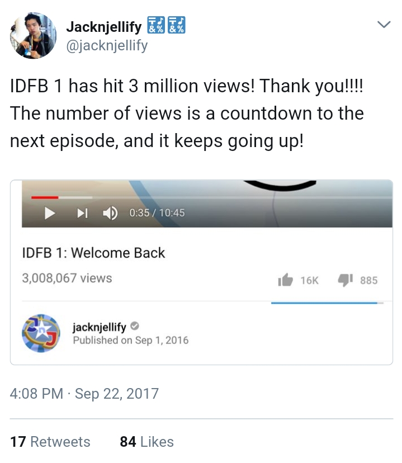Open the jacknjellify YouTube channel avatar
The width and height of the screenshot is (402, 463).
click(x=41, y=333)
